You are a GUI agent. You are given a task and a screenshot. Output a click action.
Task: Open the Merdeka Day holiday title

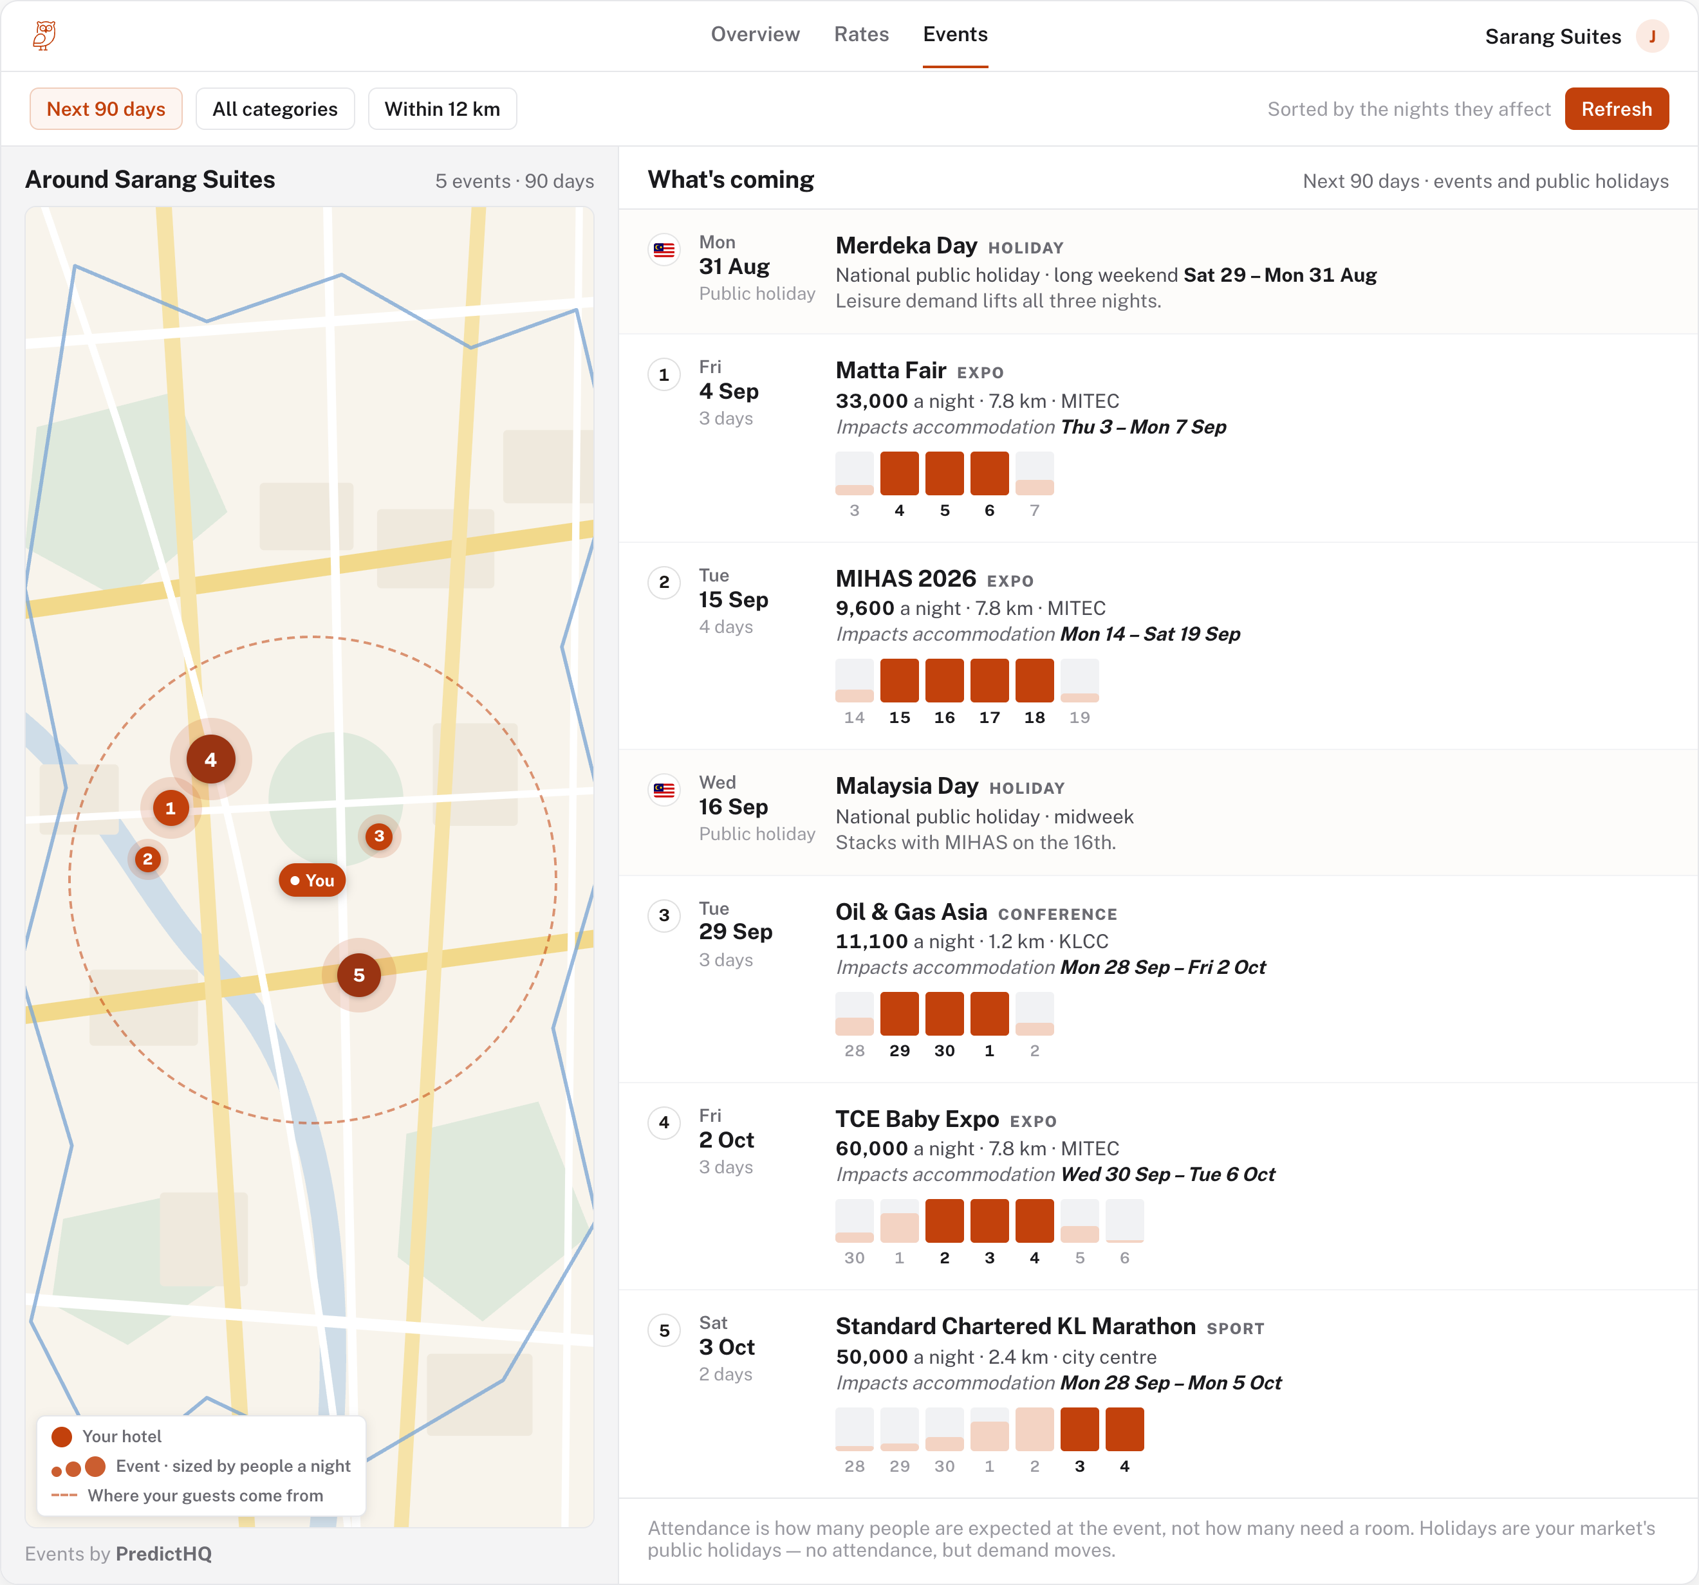tap(906, 245)
